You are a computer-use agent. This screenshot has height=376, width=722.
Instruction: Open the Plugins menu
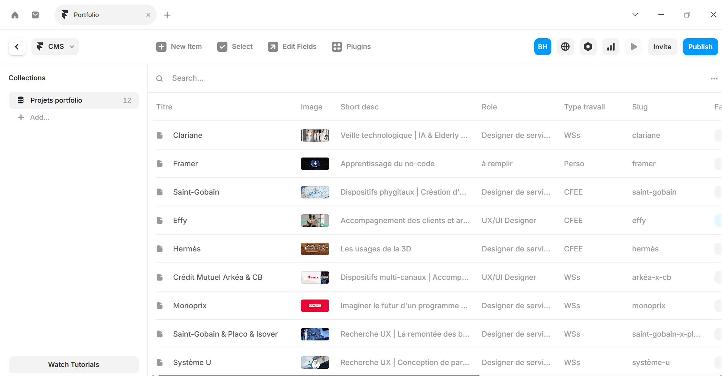point(351,47)
